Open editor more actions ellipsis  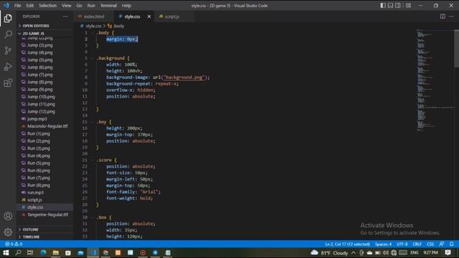[x=451, y=16]
